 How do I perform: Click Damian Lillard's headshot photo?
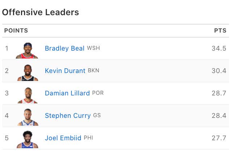pyautogui.click(x=28, y=95)
